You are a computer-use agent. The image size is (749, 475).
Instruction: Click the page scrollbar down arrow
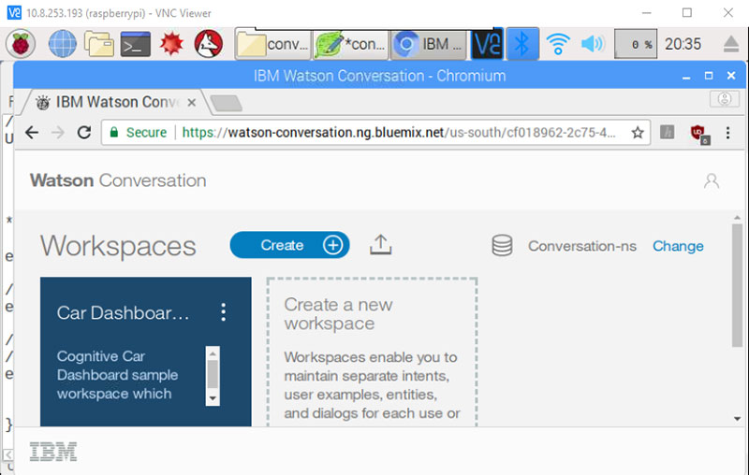tap(737, 419)
